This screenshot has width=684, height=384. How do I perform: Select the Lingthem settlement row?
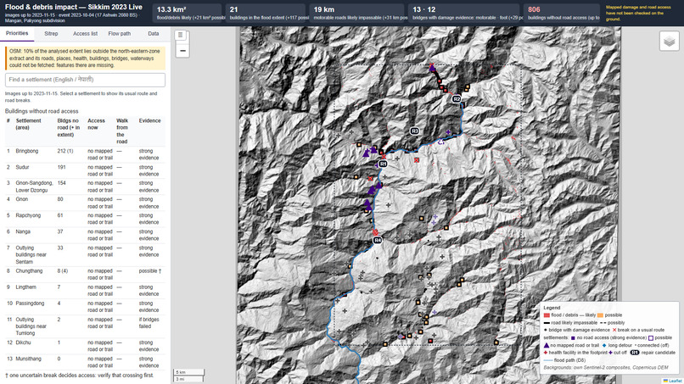[x=85, y=290]
